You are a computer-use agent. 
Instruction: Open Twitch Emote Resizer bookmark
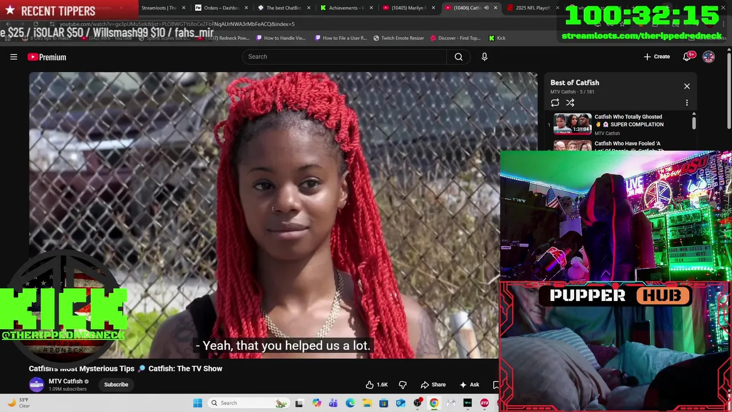(399, 38)
